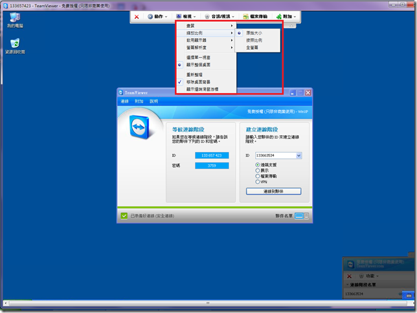Viewport: 417px width, 313px height.
Task: Click the file transfer folder icon in toolbar
Action: 246,16
